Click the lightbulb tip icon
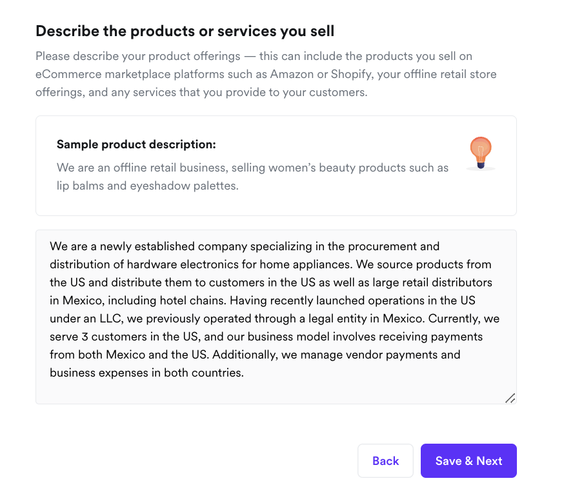Screen dimensions: 564x503 point(480,153)
